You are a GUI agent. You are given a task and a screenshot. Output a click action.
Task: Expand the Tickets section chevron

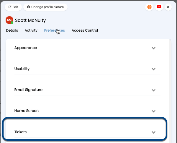153,132
